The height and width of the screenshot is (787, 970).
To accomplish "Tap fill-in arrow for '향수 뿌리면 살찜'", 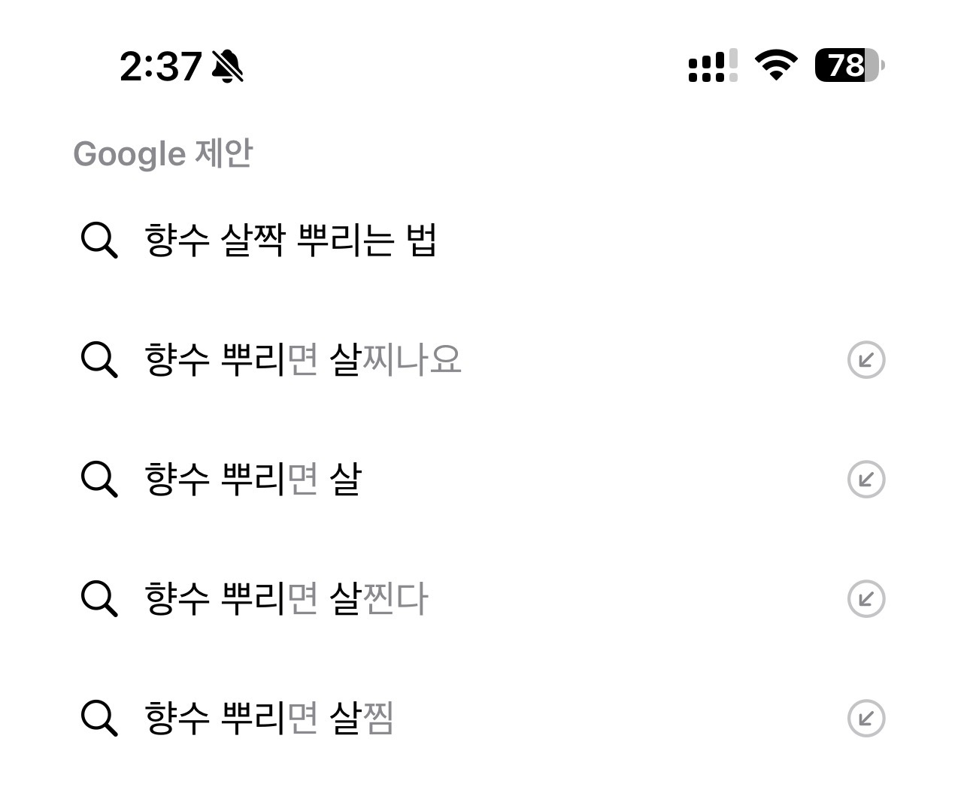I will pyautogui.click(x=865, y=719).
